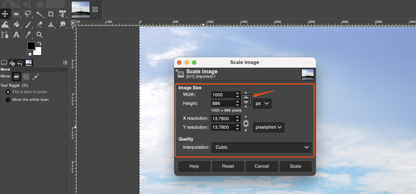Viewport: 416px width, 194px height.
Task: Select the Color Picker eyedropper tool
Action: pyautogui.click(x=28, y=35)
